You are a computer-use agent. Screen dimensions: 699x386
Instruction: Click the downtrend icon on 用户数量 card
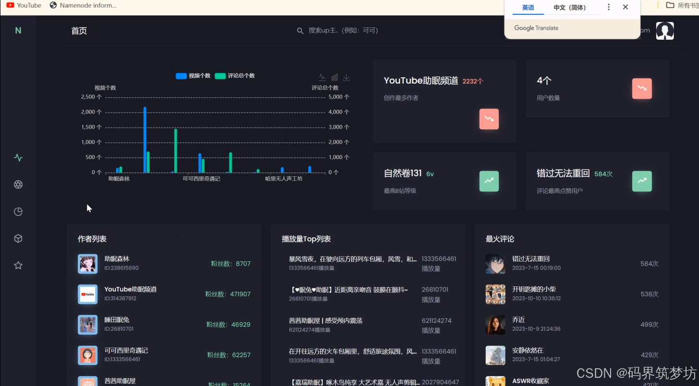[x=642, y=89]
